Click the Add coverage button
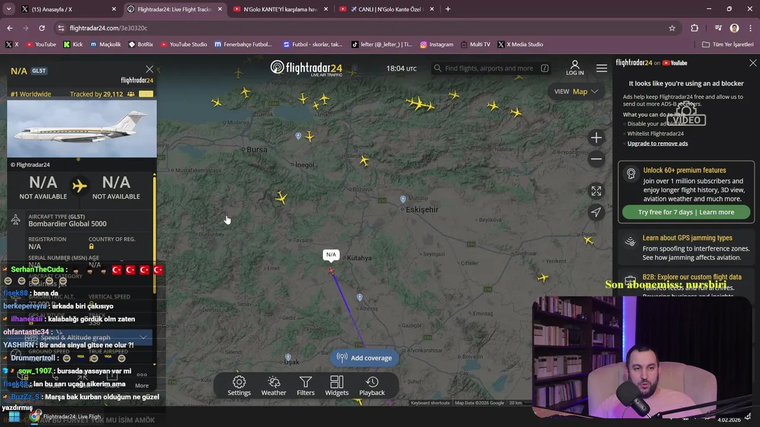Viewport: 760px width, 427px height. 365,358
